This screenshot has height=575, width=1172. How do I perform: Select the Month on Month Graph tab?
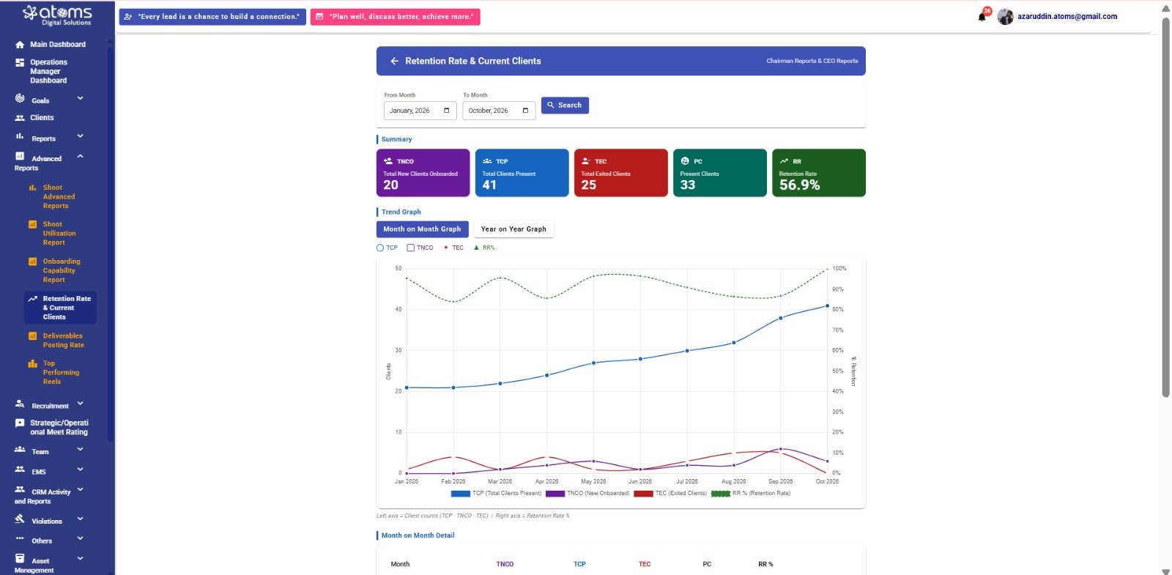tap(422, 229)
